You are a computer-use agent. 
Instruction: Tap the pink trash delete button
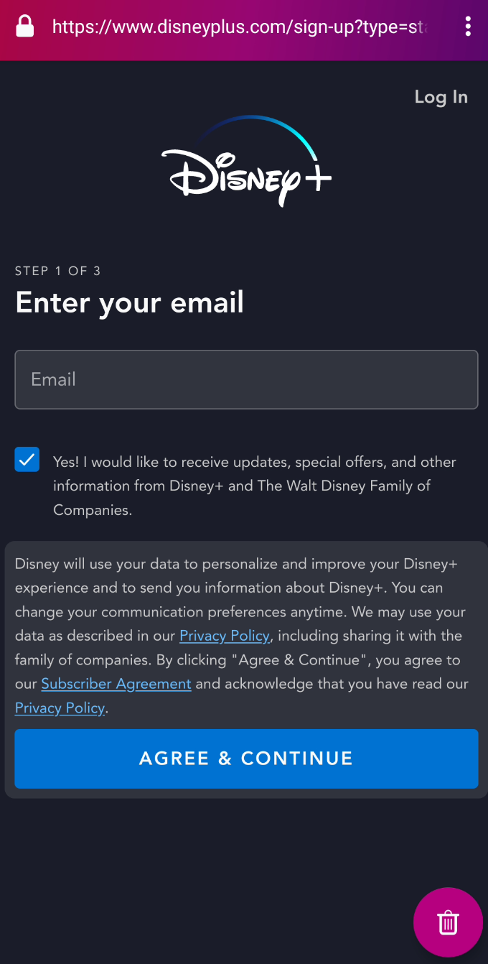click(x=448, y=922)
